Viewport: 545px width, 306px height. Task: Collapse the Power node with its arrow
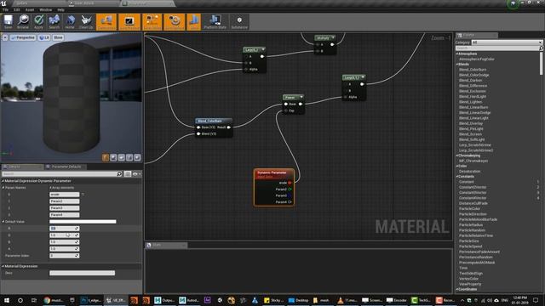301,97
